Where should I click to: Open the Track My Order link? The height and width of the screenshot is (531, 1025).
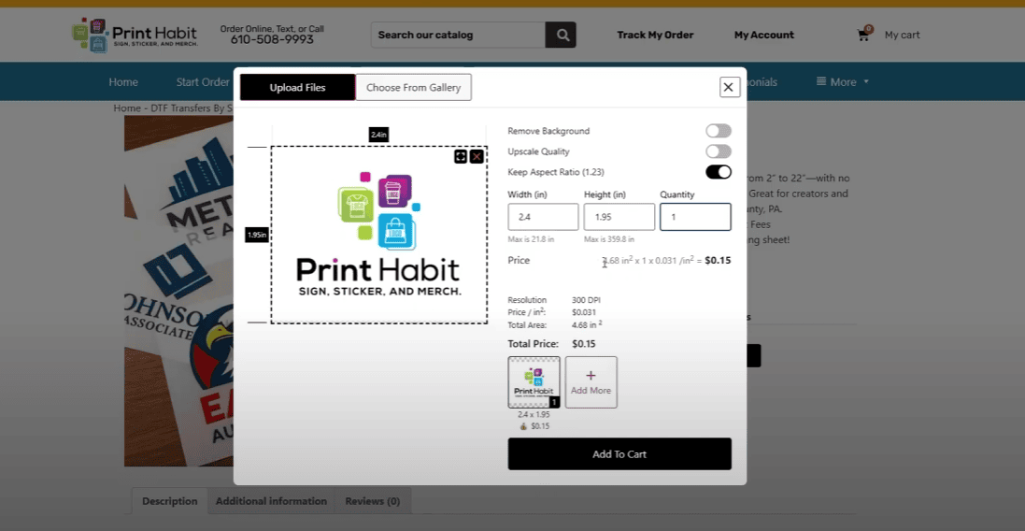(655, 35)
